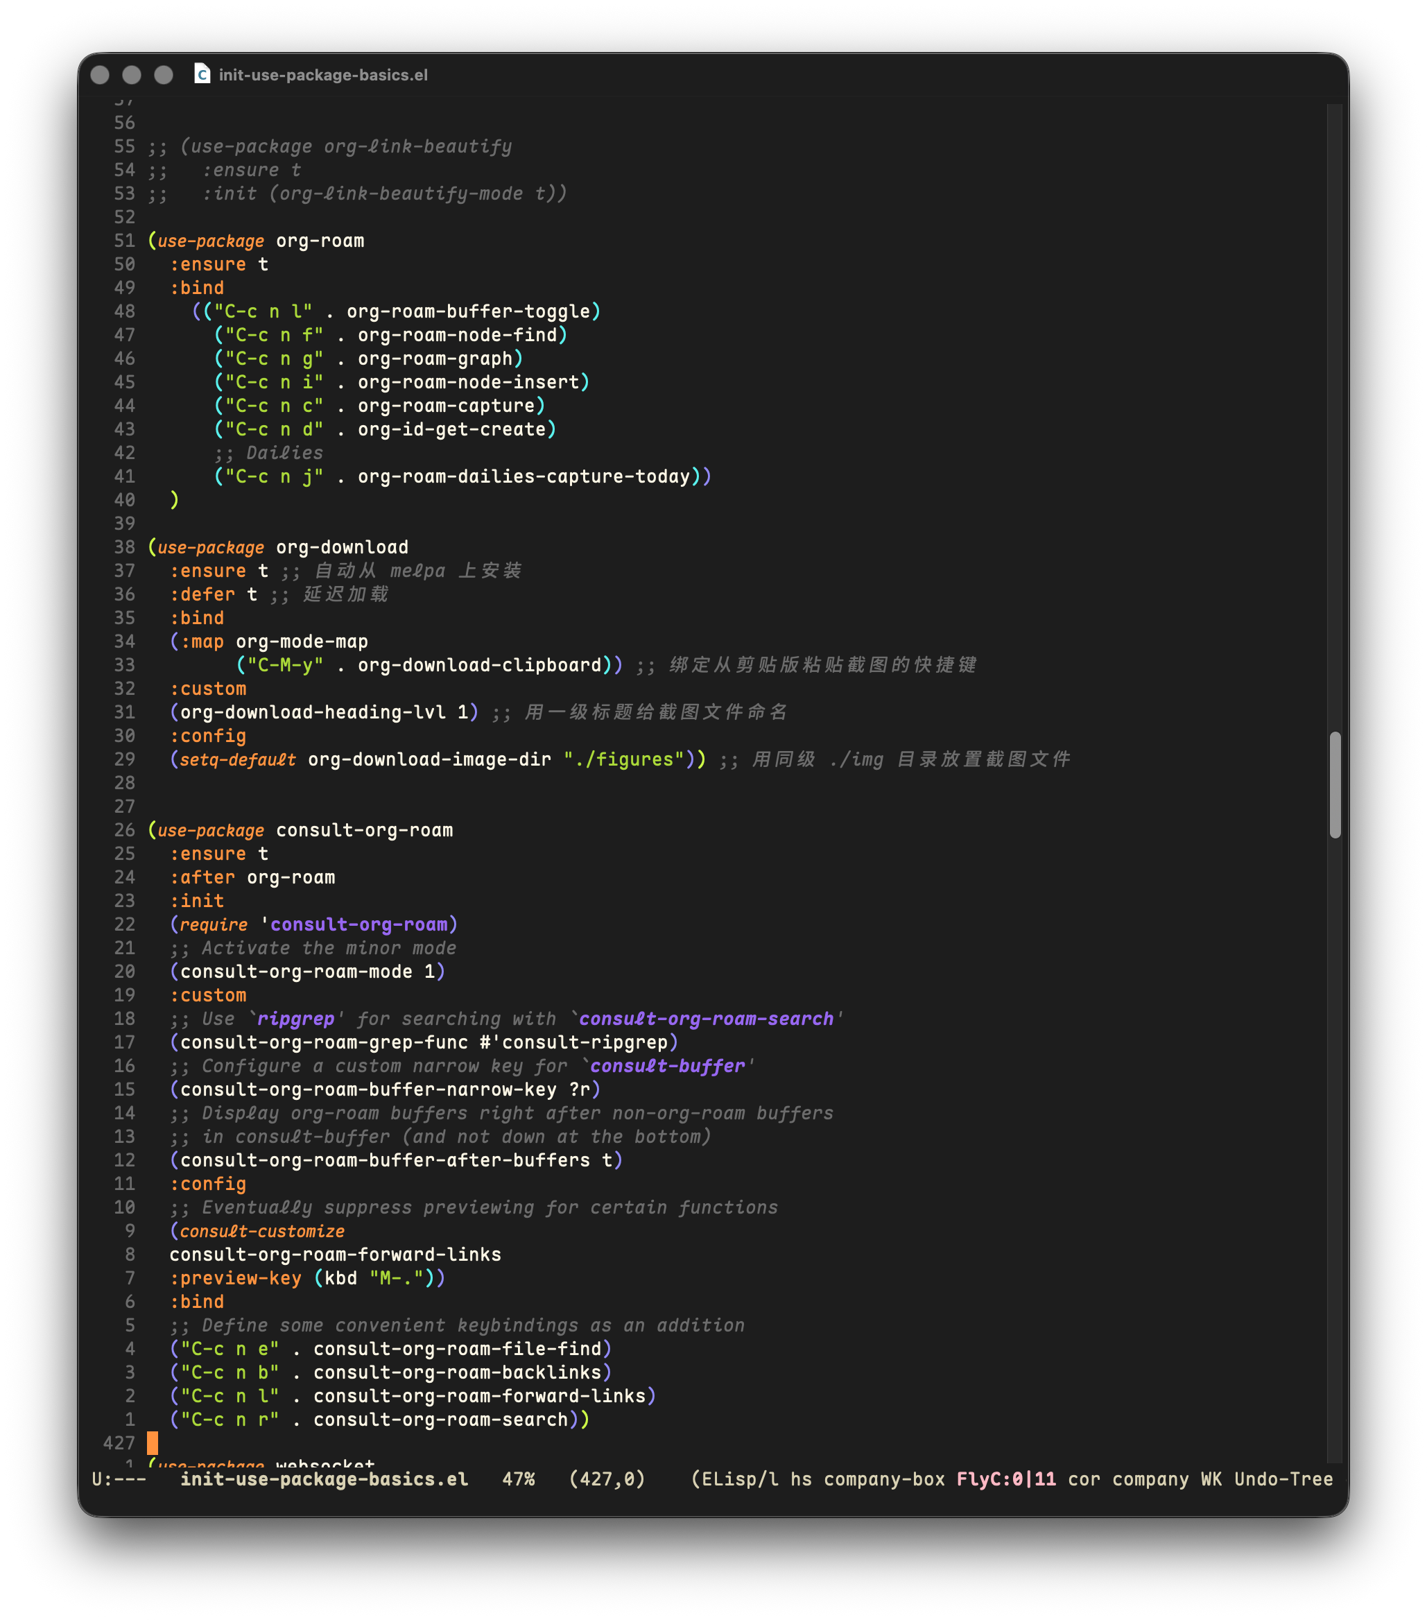Click the orange cursor block on line 427
Image resolution: width=1427 pixels, height=1620 pixels.
point(152,1442)
